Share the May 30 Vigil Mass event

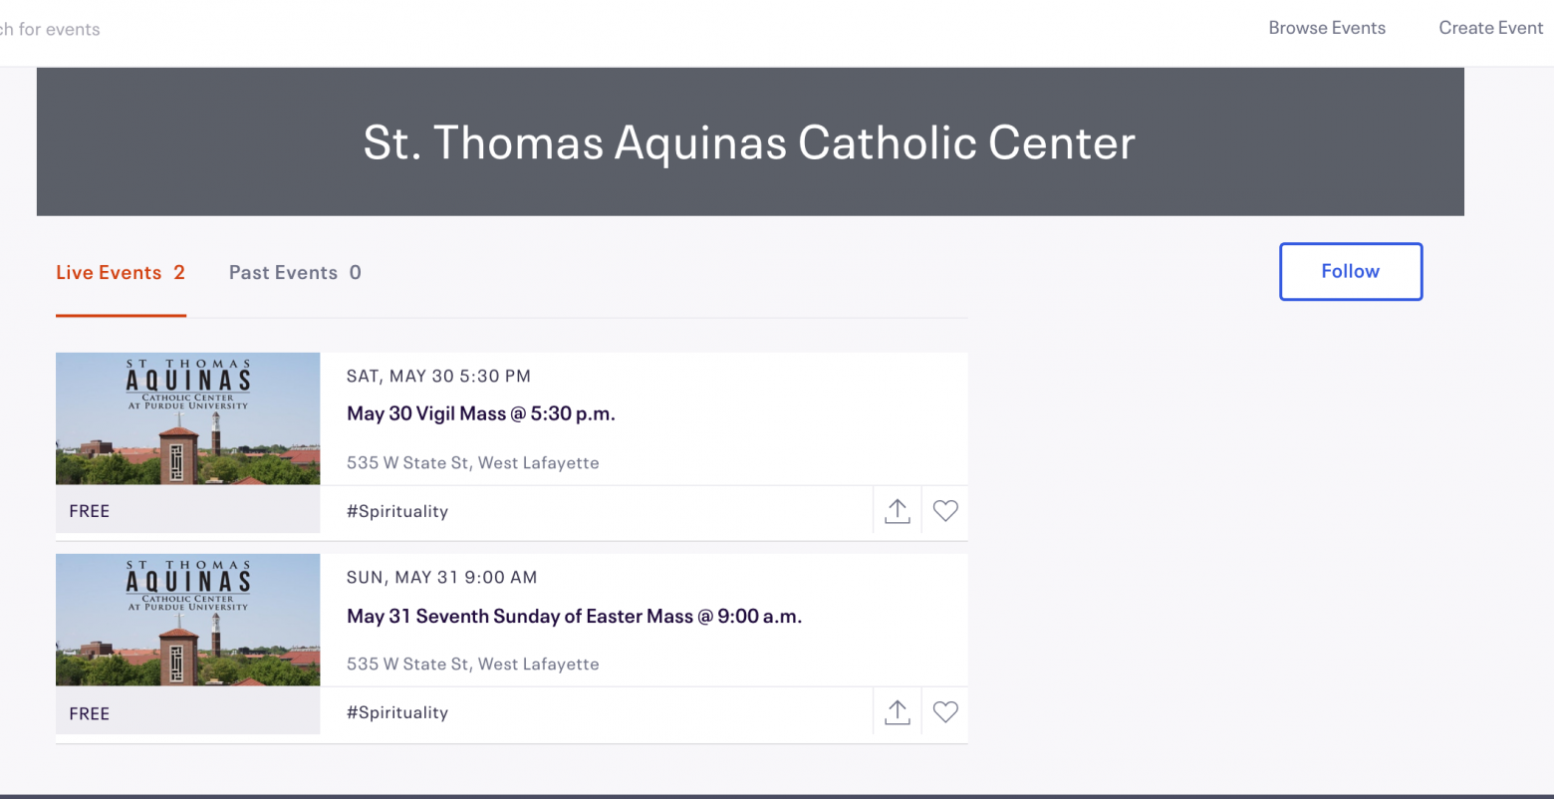pyautogui.click(x=898, y=511)
